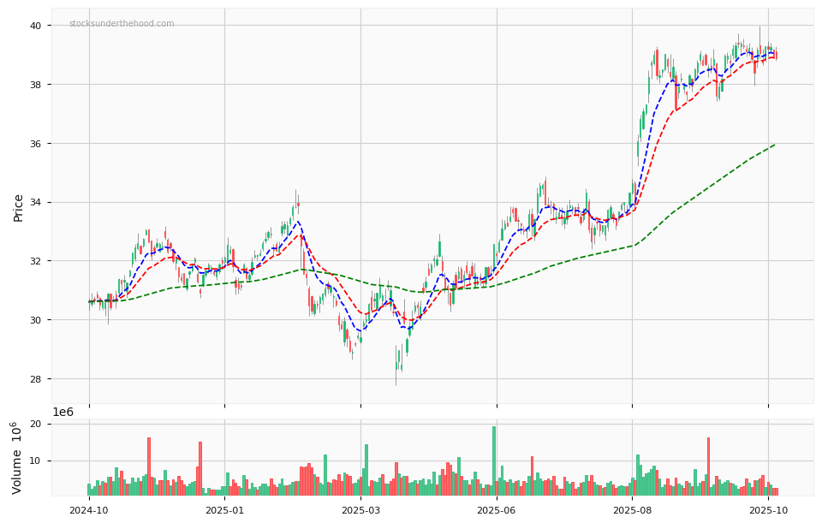The image size is (822, 523).
Task: Click the 32 price tick label
Action: pyautogui.click(x=35, y=261)
